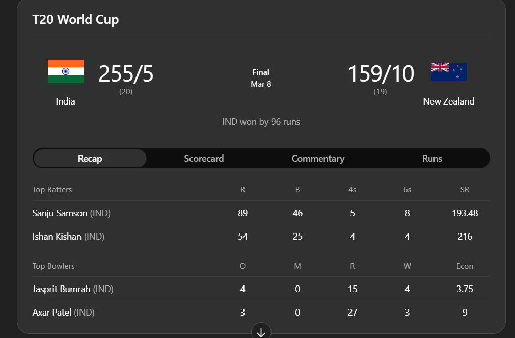
Task: Click the Top Bowlers heading
Action: coord(53,266)
